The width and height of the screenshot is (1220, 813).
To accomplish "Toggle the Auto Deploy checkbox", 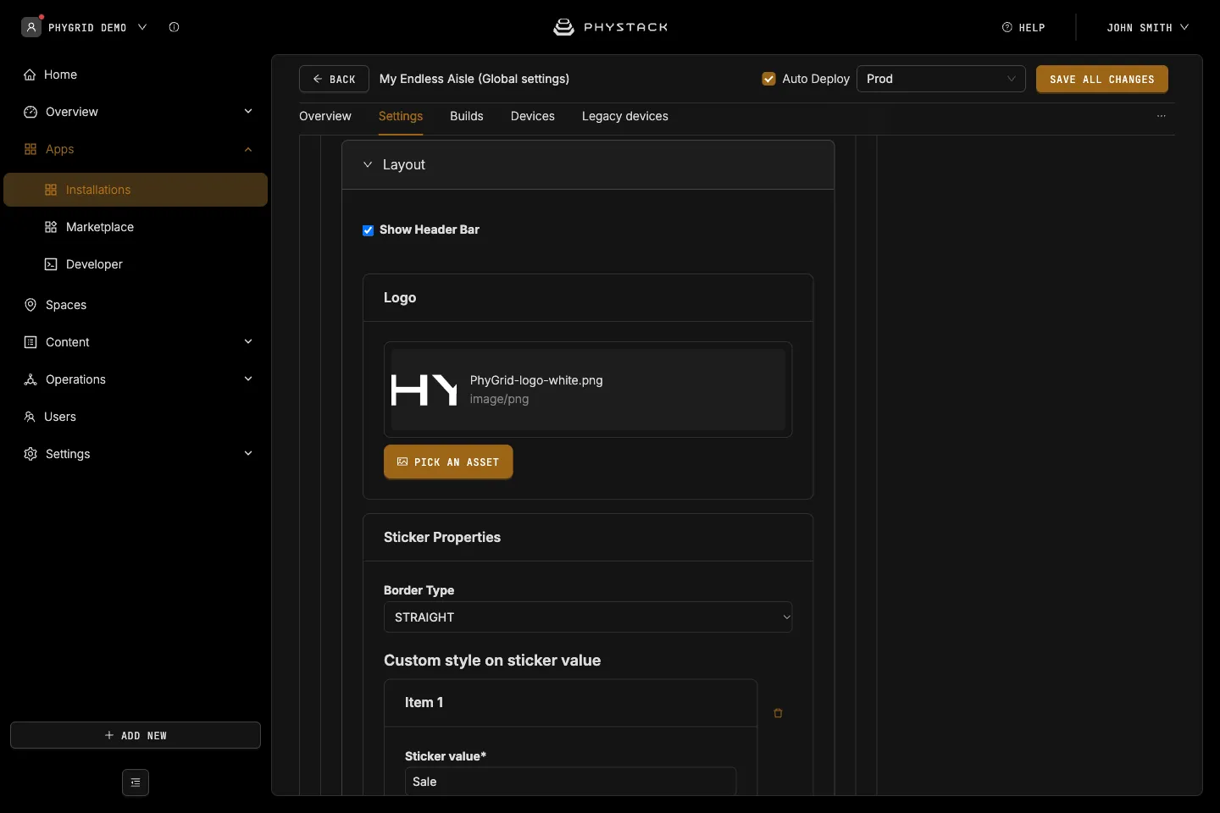I will coord(768,79).
